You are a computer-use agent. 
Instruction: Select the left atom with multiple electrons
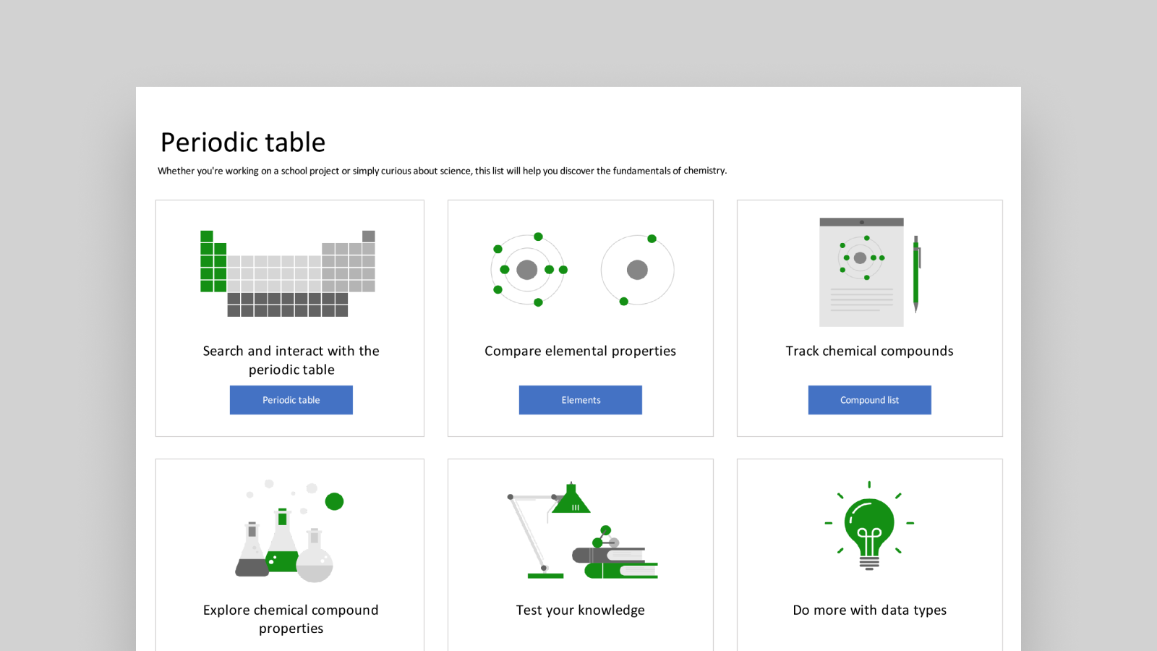coord(528,270)
